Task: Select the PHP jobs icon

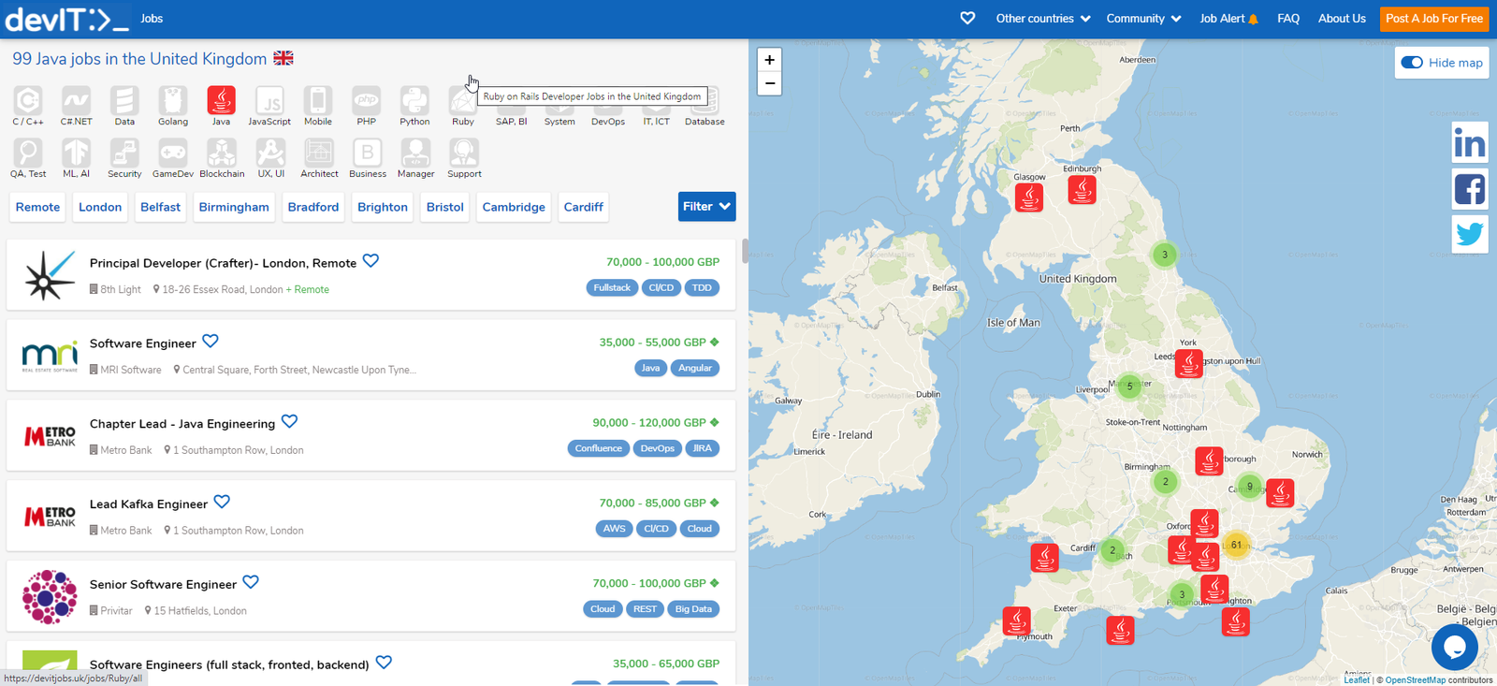Action: click(x=366, y=100)
